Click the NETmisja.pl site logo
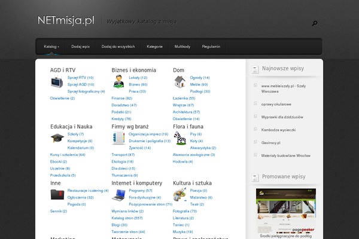The width and height of the screenshot is (359, 239). coord(65,21)
